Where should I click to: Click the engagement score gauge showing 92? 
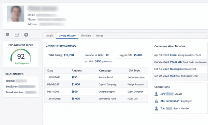point(21,56)
